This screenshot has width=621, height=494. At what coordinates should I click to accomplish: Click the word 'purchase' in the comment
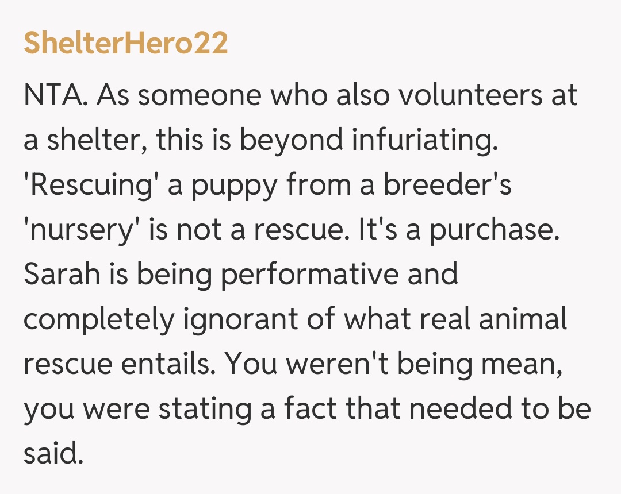pos(494,230)
